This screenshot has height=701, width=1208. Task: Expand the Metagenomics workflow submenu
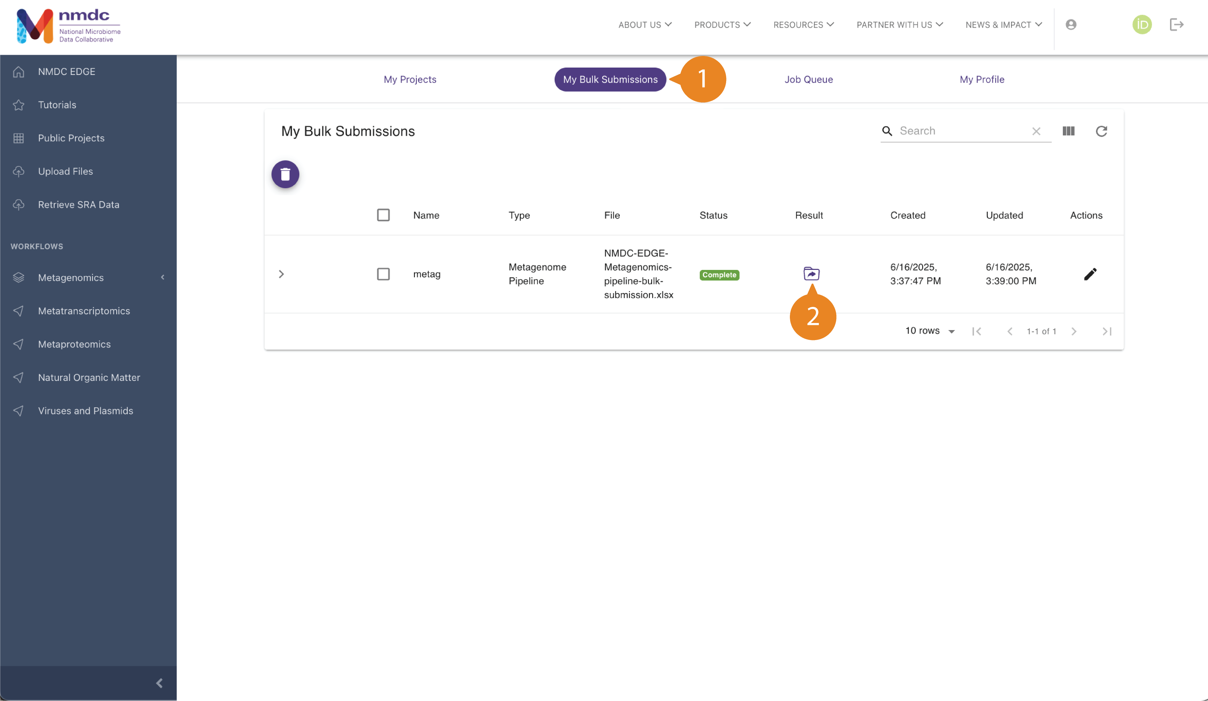point(163,277)
